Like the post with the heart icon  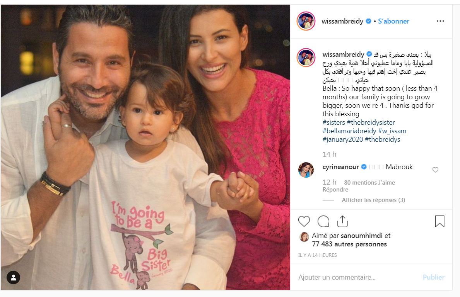point(304,221)
